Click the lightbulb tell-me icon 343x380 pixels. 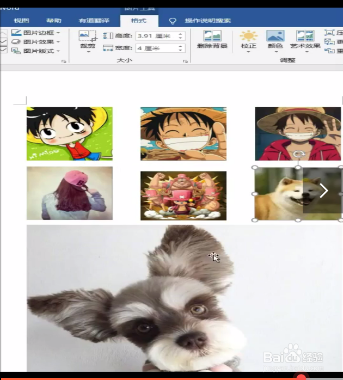pyautogui.click(x=173, y=21)
